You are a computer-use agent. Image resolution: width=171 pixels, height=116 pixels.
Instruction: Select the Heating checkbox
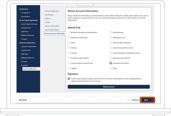pos(69,53)
